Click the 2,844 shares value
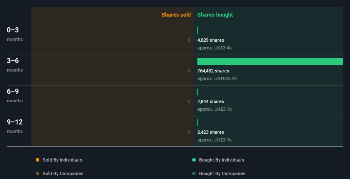The image size is (350, 179). pos(211,101)
